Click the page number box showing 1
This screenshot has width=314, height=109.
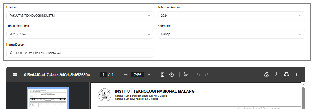point(103,74)
